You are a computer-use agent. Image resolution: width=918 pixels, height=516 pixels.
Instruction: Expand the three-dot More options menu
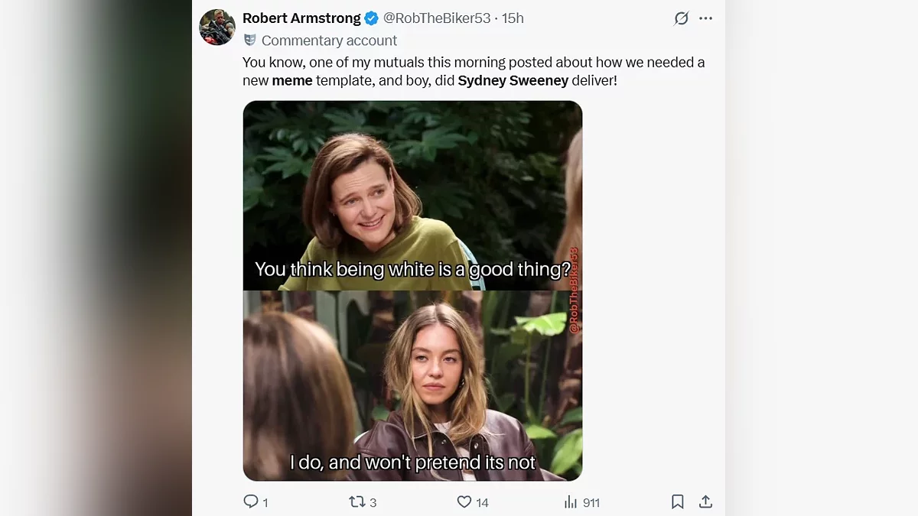pyautogui.click(x=706, y=18)
